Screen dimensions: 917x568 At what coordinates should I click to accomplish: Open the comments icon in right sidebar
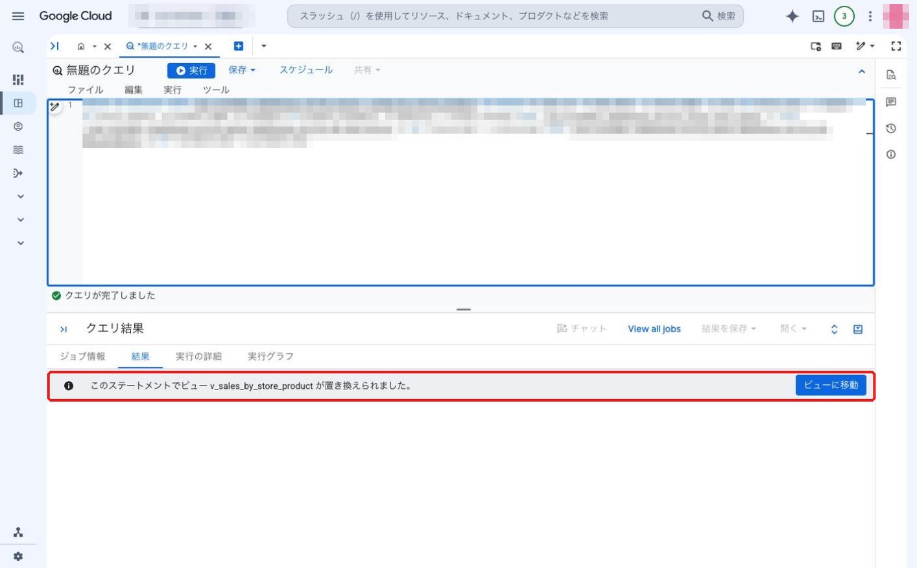coord(891,102)
